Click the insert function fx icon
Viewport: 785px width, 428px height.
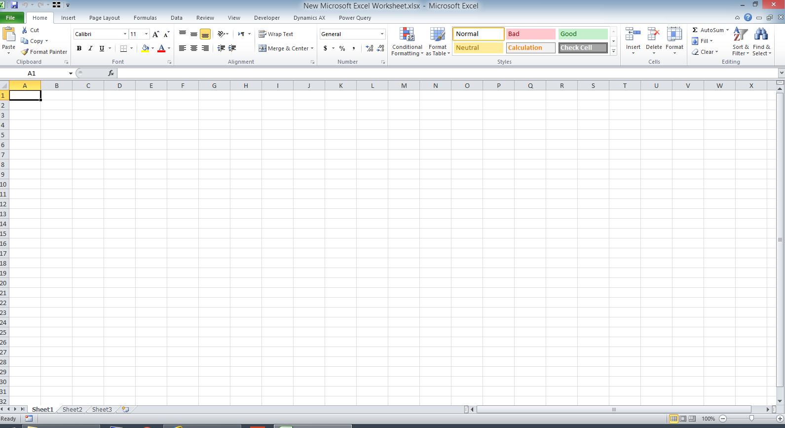[x=111, y=73]
